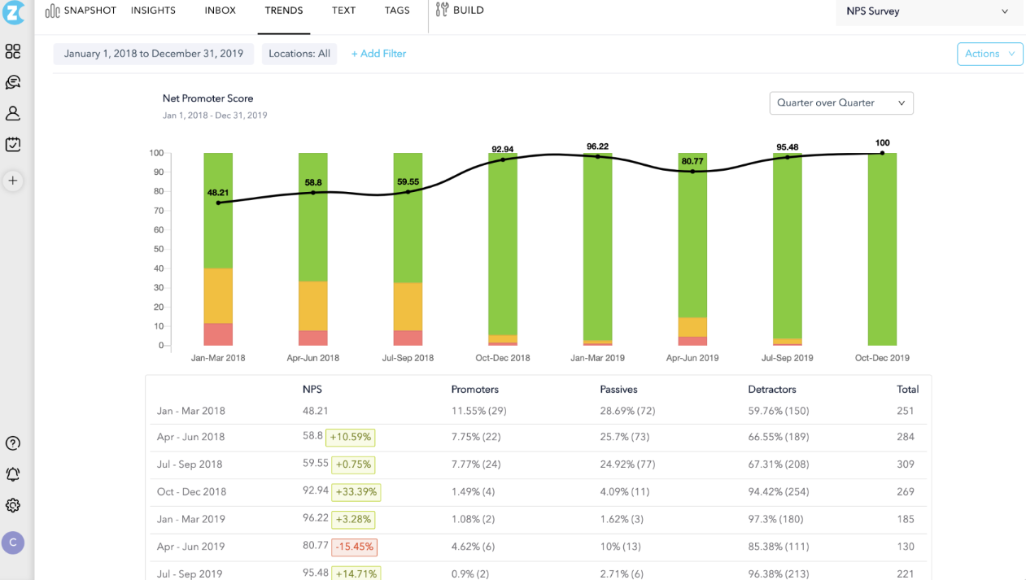Click the Zonka logo icon
This screenshot has height=580, width=1026.
click(x=13, y=11)
